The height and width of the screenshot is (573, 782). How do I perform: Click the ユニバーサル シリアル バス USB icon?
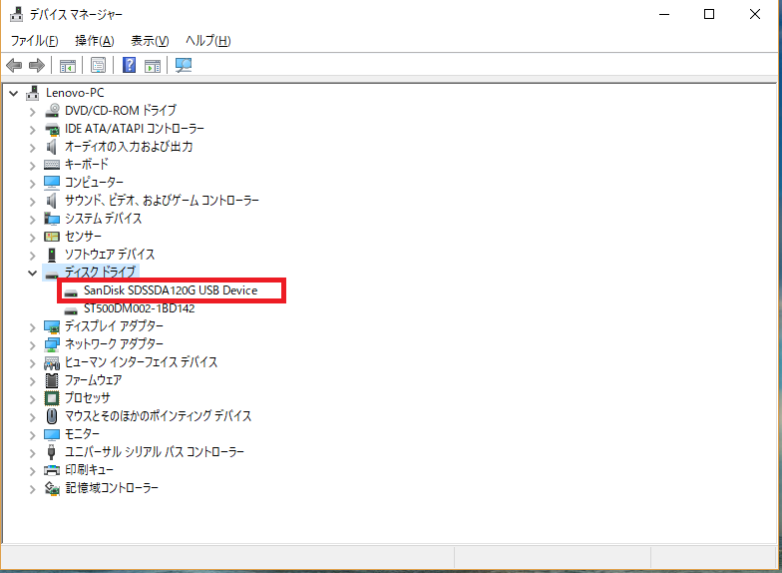[x=51, y=452]
